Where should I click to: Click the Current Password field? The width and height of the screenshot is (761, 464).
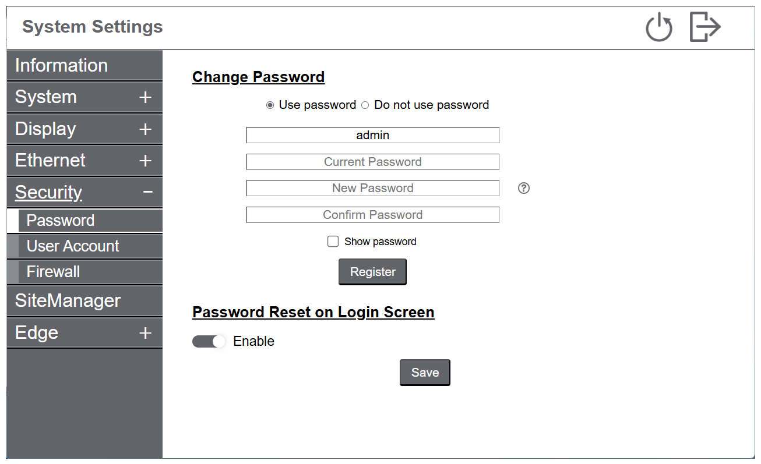(x=372, y=162)
